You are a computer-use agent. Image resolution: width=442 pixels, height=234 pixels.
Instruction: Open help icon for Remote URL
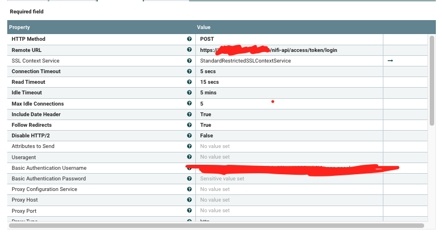tap(189, 50)
